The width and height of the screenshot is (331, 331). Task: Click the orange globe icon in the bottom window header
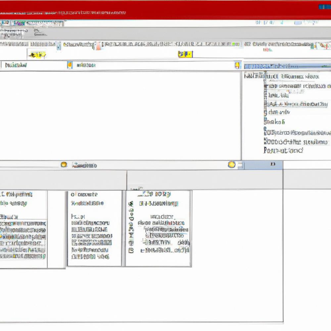[x=64, y=165]
